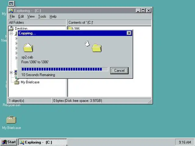Image resolution: width=195 pixels, height=146 pixels.
Task: Click the copy progress bar
Action: pyautogui.click(x=65, y=69)
